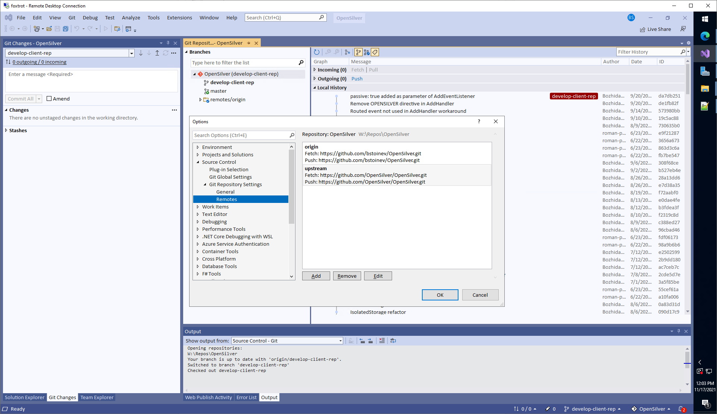Open the develop-client-rep branch dropdown
Image resolution: width=717 pixels, height=414 pixels.
point(131,53)
